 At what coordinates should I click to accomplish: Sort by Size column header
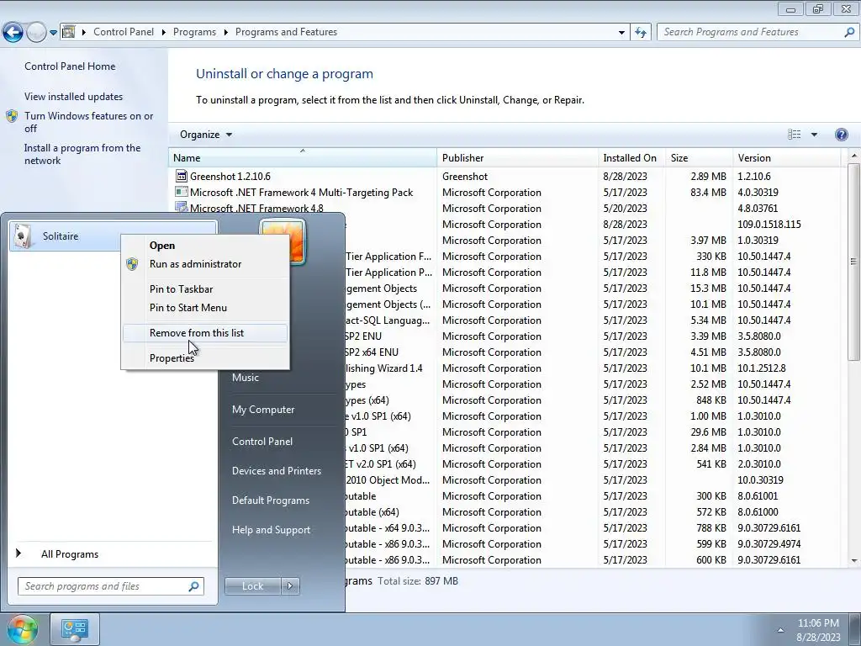click(699, 157)
